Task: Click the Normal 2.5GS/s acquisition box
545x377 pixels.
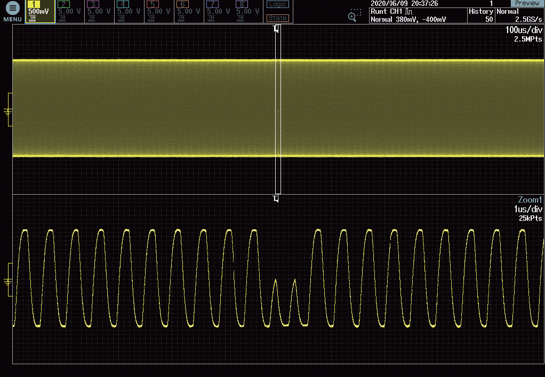Action: (519, 15)
